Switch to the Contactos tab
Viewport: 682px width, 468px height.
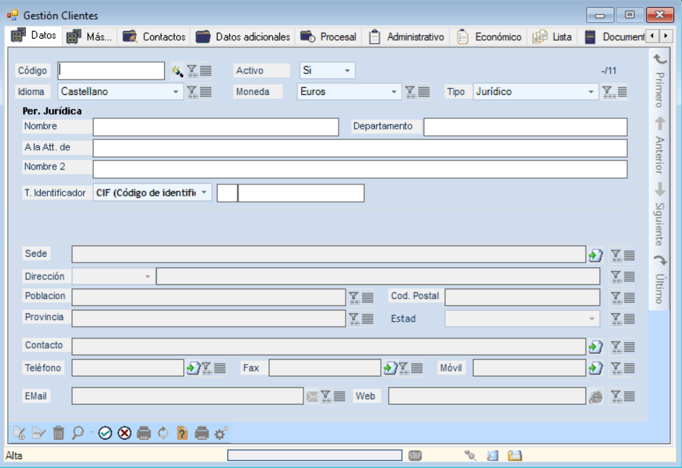click(155, 37)
